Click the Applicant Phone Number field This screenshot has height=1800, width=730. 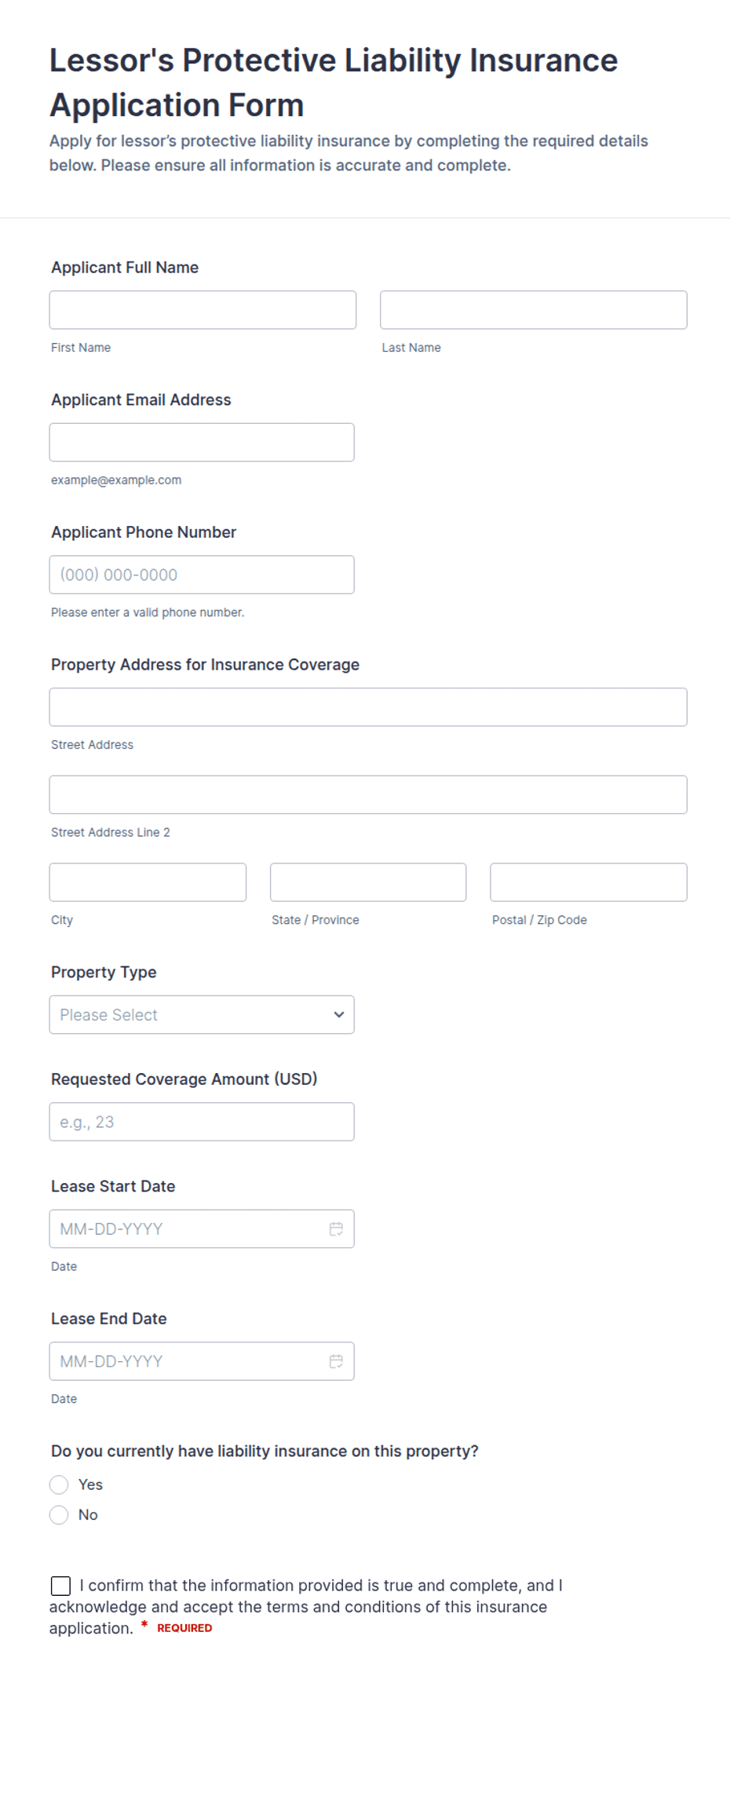(x=202, y=575)
